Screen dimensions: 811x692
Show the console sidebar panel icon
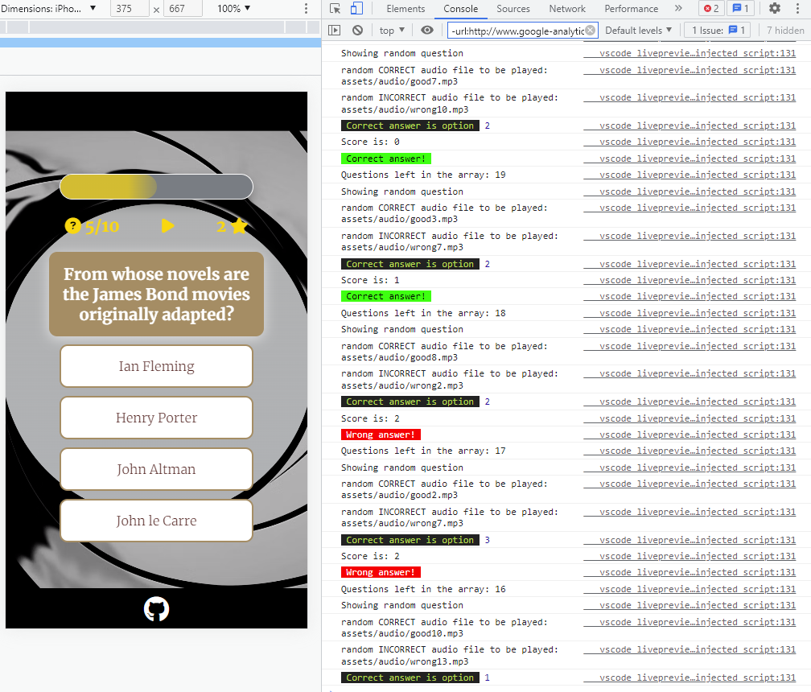(x=335, y=31)
